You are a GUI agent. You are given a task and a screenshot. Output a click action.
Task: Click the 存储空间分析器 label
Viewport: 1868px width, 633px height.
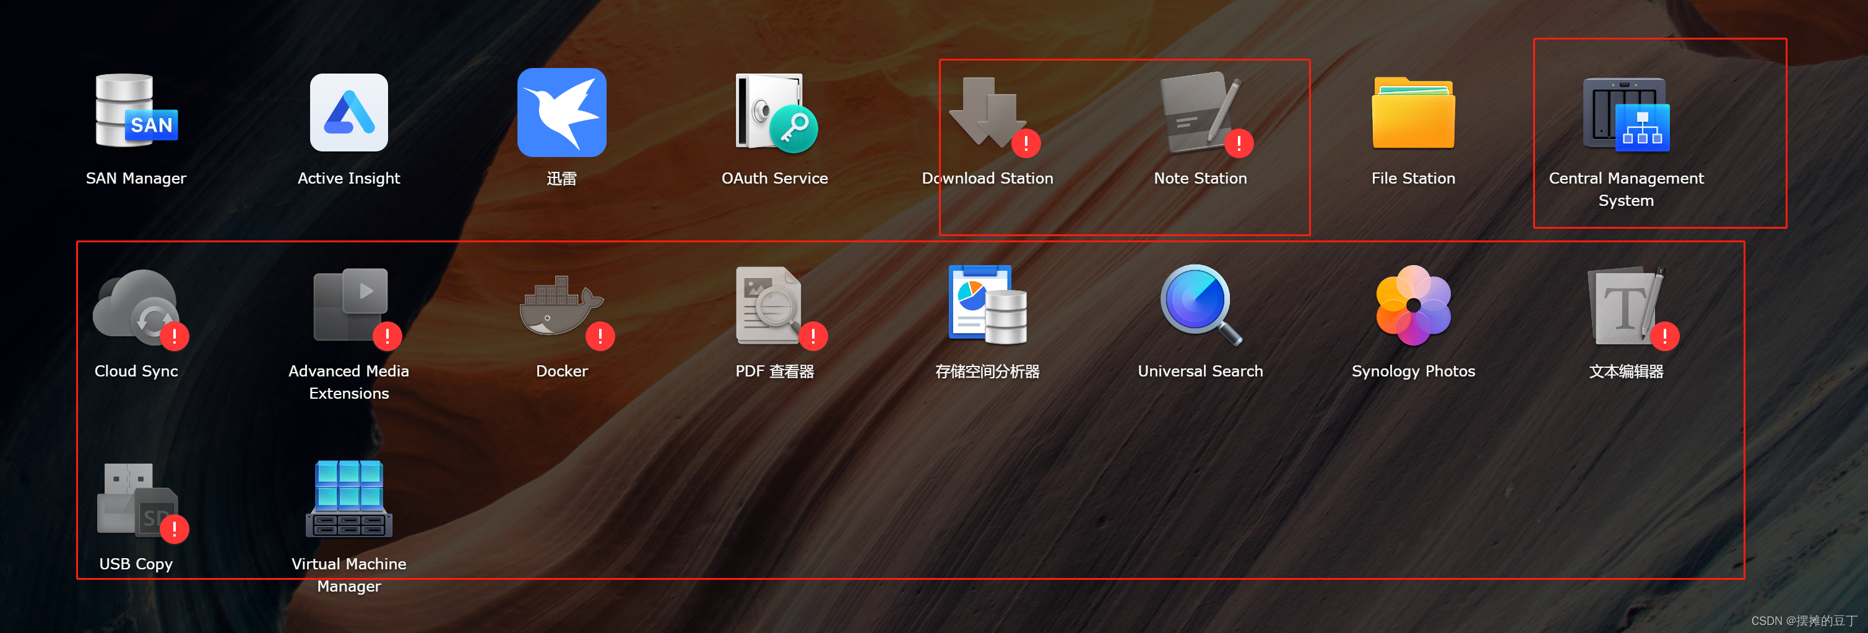(x=988, y=371)
